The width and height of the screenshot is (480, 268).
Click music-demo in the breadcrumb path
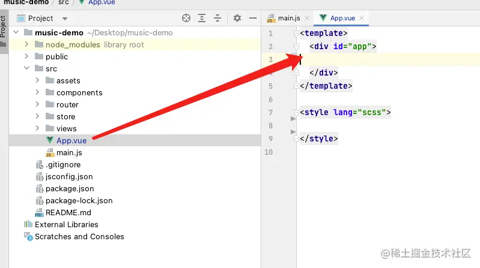26,2
